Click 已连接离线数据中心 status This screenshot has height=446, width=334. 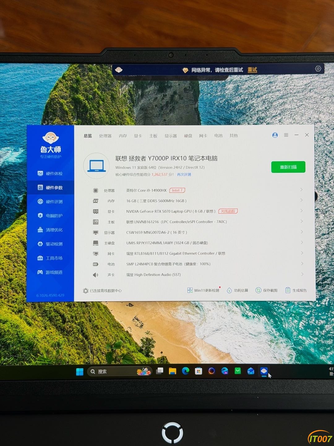click(102, 291)
